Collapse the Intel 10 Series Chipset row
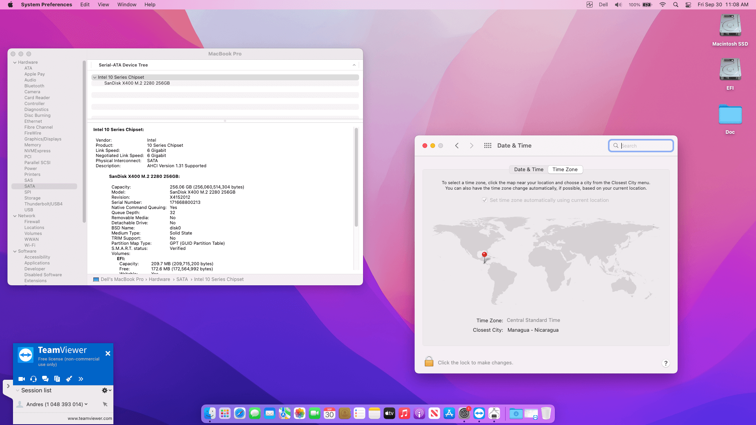The height and width of the screenshot is (425, 756). tap(95, 78)
